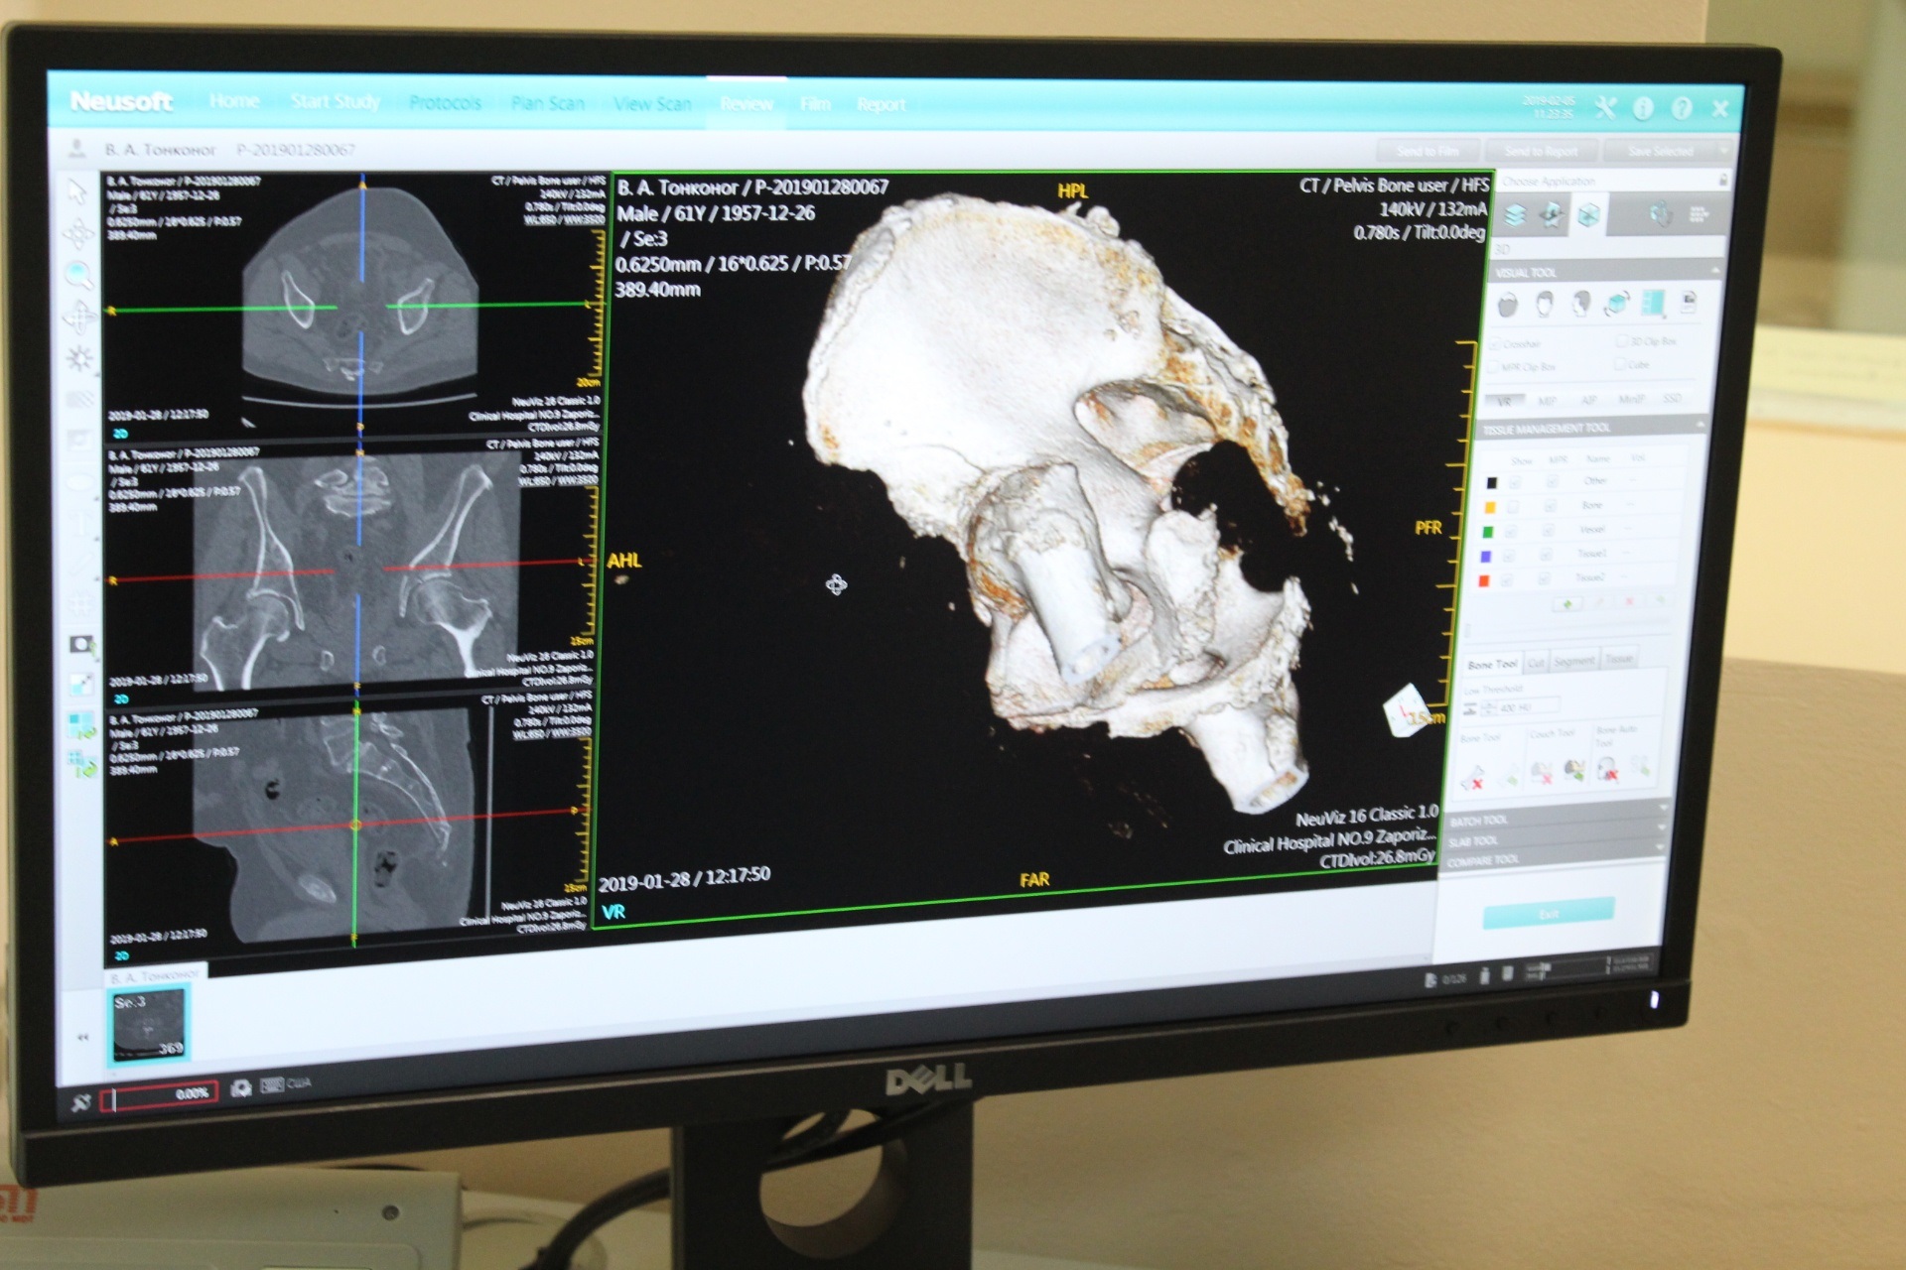
Task: Click the gear icon in bottom status bar
Action: [x=240, y=1088]
